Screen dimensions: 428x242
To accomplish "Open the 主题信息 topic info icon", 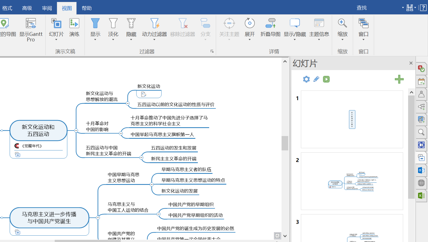I will point(319,23).
